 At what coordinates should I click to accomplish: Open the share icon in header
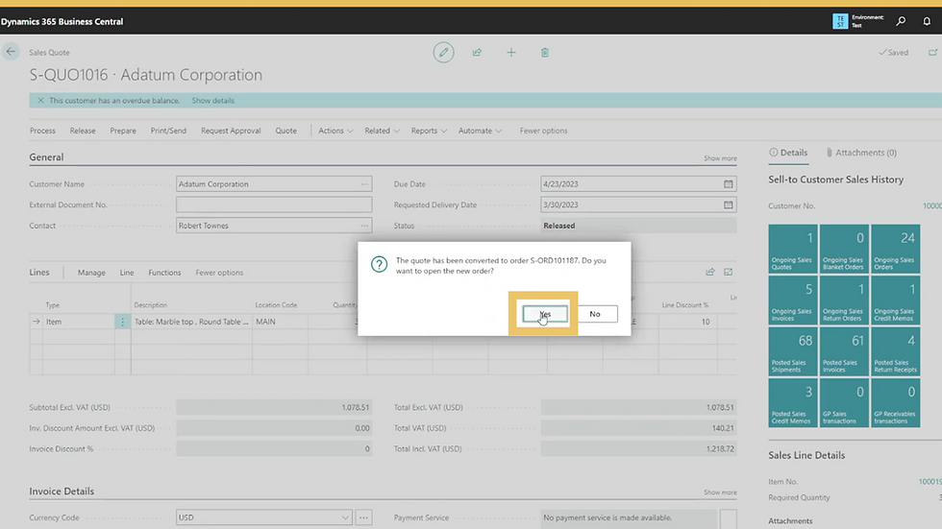[477, 52]
